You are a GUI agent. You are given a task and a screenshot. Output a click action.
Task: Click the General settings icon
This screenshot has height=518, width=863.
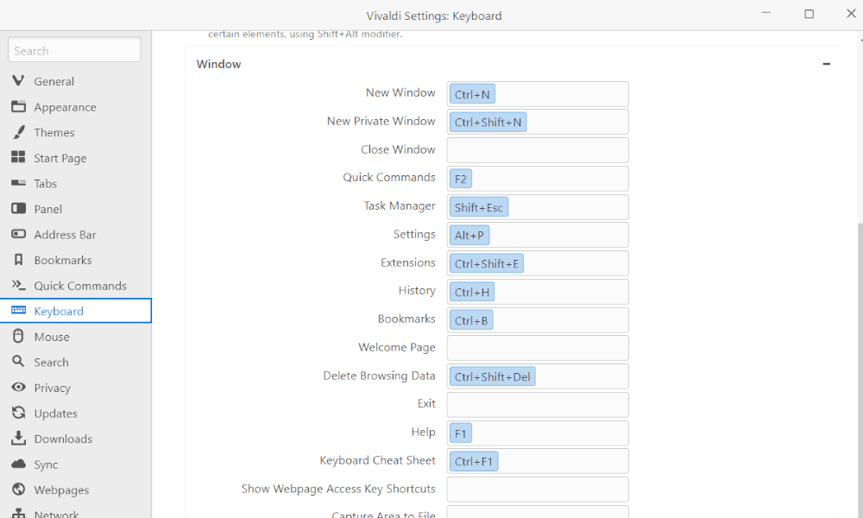18,81
